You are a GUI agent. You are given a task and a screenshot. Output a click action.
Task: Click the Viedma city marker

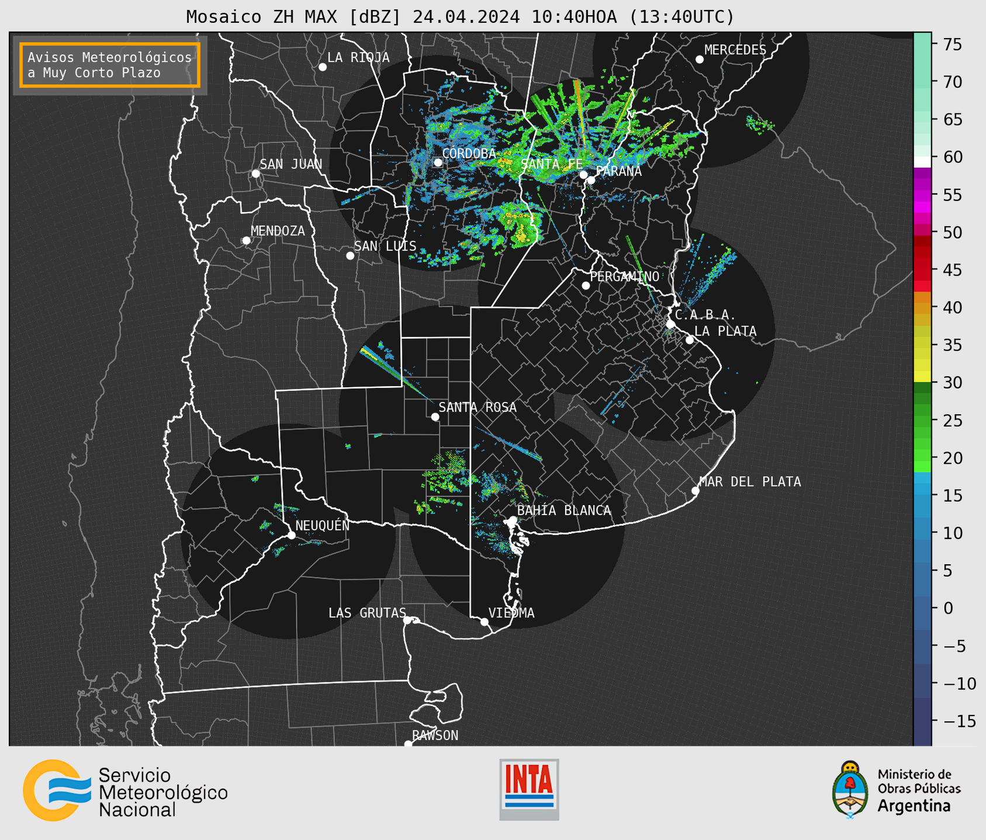point(485,622)
